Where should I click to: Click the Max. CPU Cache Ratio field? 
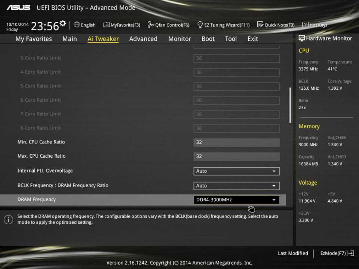pyautogui.click(x=236, y=156)
